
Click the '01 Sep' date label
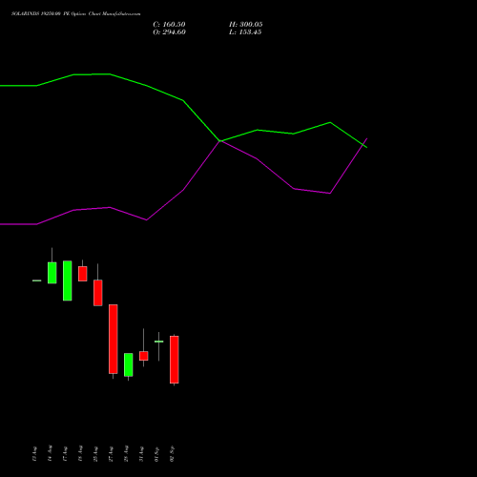[156, 453]
